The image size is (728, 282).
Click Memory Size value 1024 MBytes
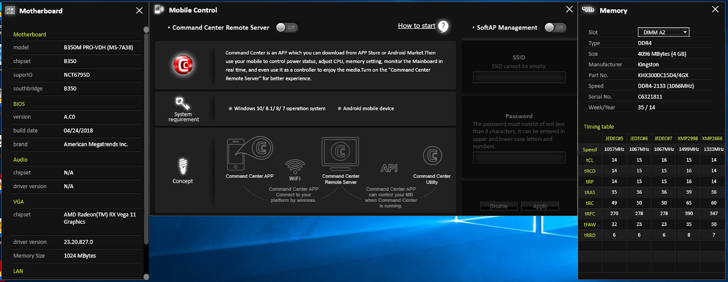coord(80,256)
